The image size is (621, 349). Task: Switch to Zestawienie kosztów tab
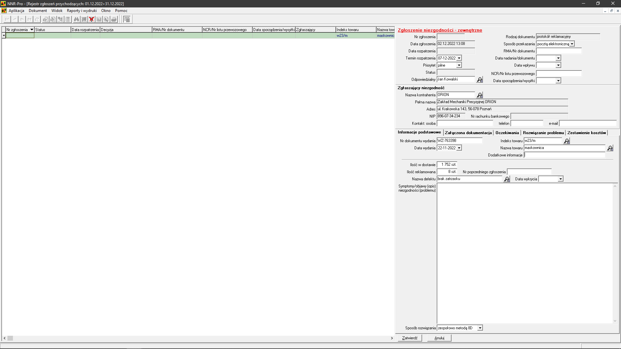coord(586,133)
